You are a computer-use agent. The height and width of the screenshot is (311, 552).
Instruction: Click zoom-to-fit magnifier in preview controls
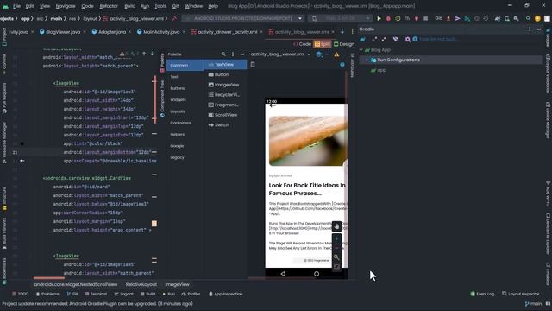coord(336,257)
